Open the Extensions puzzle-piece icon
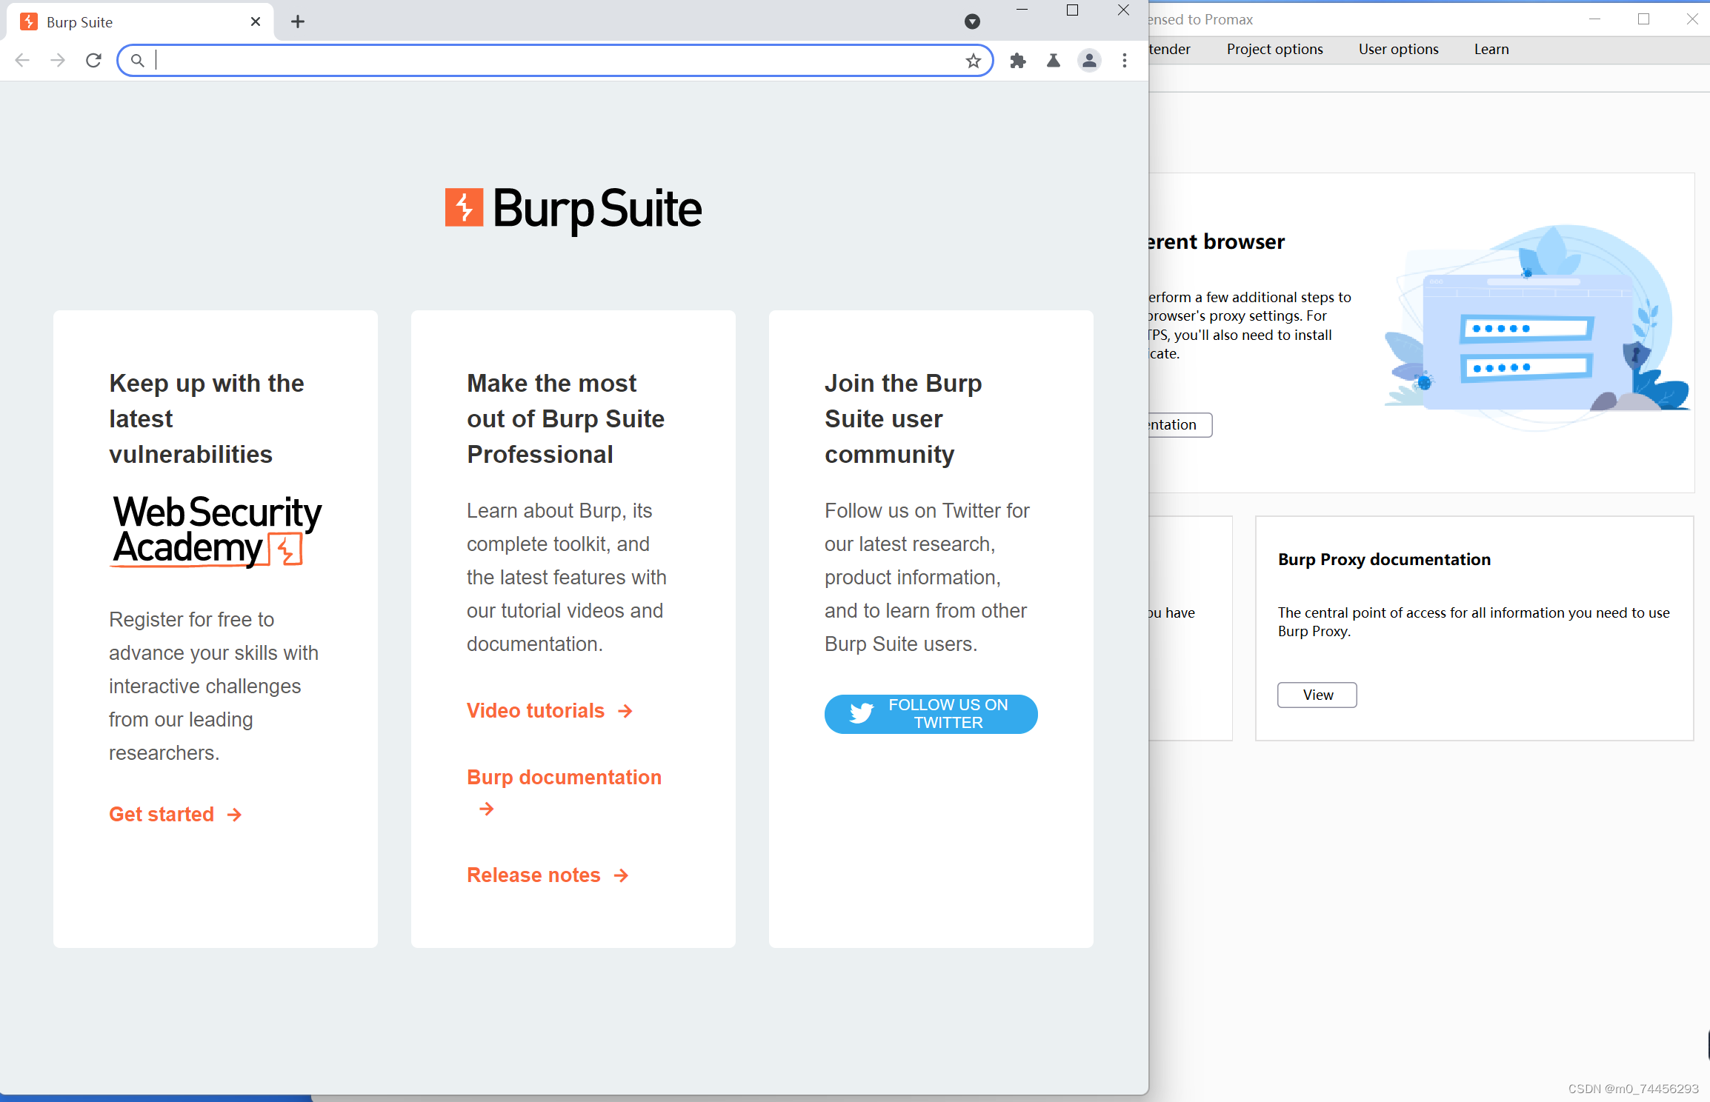 tap(1017, 61)
